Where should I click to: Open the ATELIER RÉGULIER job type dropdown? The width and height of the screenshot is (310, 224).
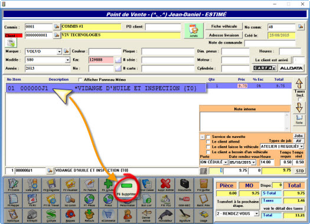pos(301,146)
